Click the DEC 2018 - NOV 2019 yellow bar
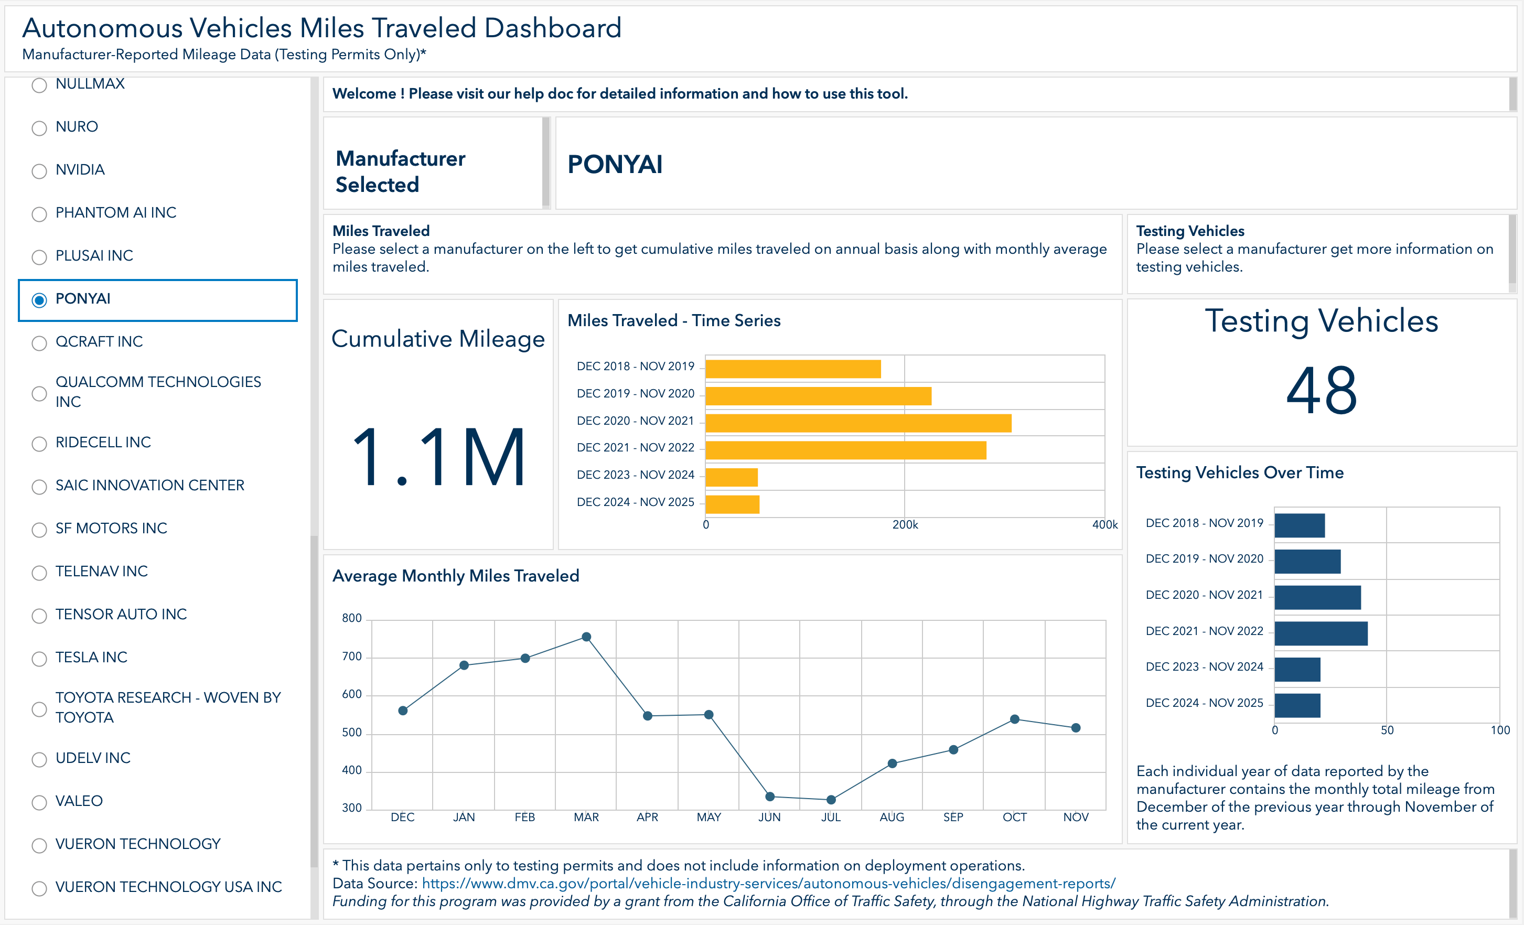 [x=793, y=369]
